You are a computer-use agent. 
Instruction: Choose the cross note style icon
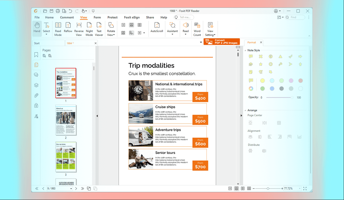pos(261,56)
